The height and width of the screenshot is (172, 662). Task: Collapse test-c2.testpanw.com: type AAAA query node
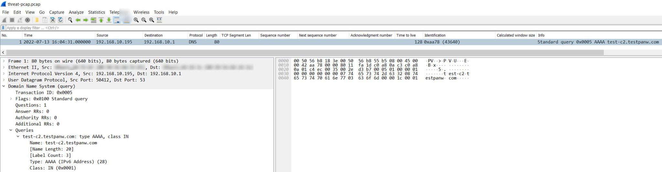pyautogui.click(x=18, y=137)
